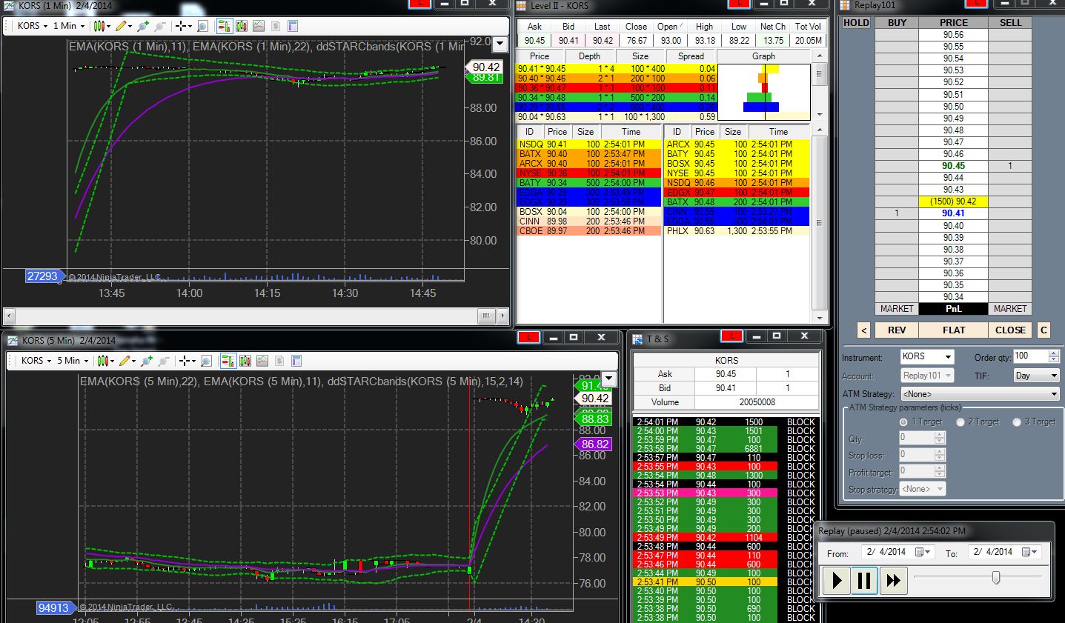
Task: Select crosshair cursor tool in 5 Min chart
Action: point(188,361)
